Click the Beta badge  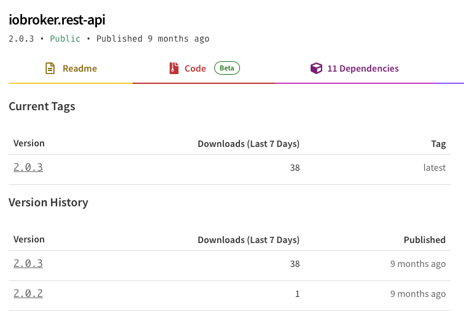[227, 68]
